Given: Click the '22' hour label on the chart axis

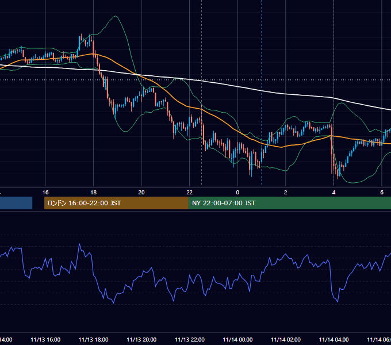Looking at the screenshot, I should click(x=190, y=193).
